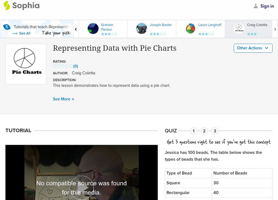Click a star under Graham Pardun's rating

tap(108, 33)
